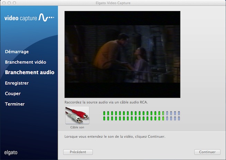Switch to the Couper step

(x=13, y=93)
